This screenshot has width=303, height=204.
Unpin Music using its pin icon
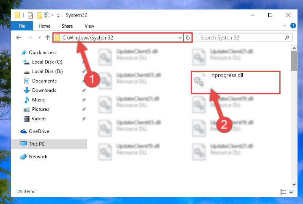(x=84, y=100)
